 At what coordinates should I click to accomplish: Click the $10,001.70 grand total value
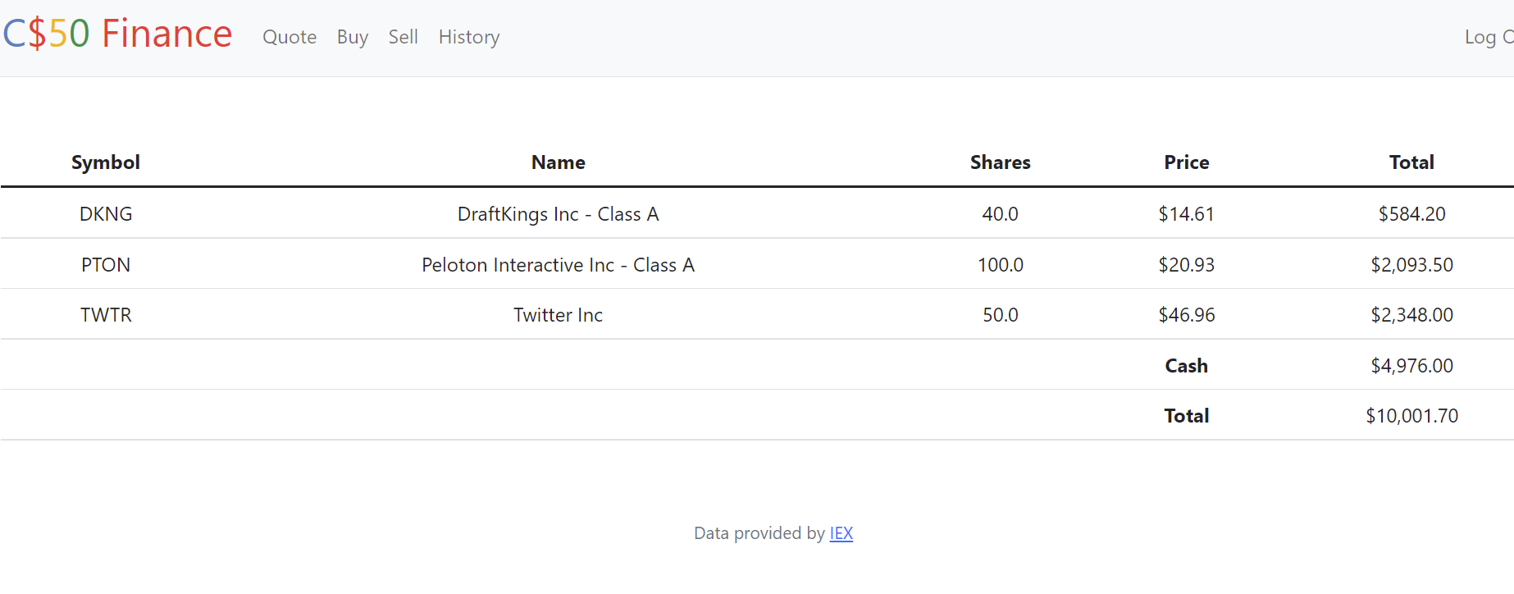point(1411,416)
